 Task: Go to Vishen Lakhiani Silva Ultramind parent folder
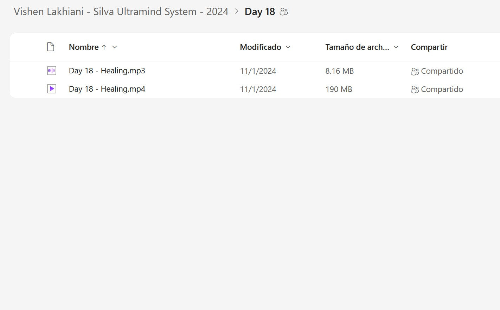pos(121,12)
